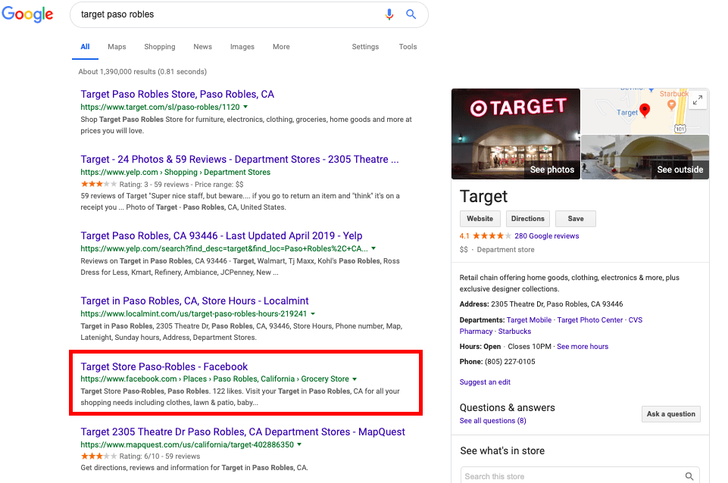Open dropdown arrow beside mapquest.com URL
Image resolution: width=728 pixels, height=483 pixels.
point(299,444)
